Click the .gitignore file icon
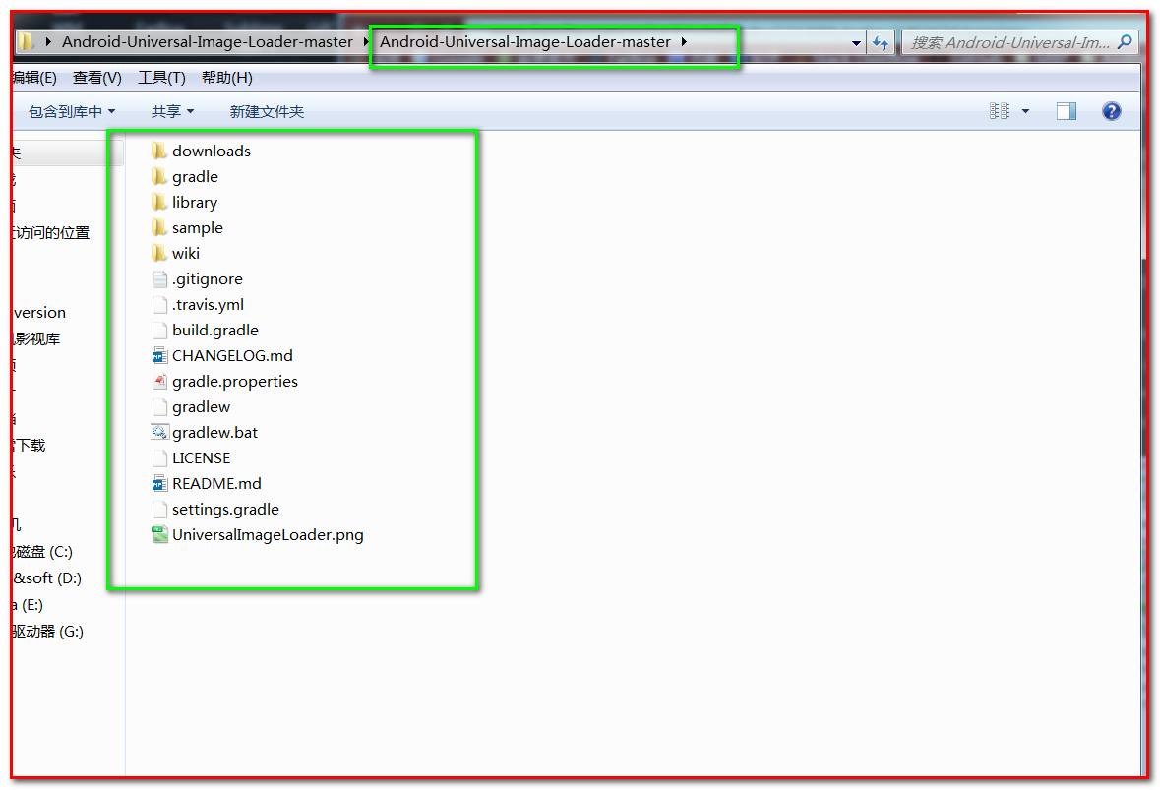Screen dimensions: 1160x790 (159, 279)
